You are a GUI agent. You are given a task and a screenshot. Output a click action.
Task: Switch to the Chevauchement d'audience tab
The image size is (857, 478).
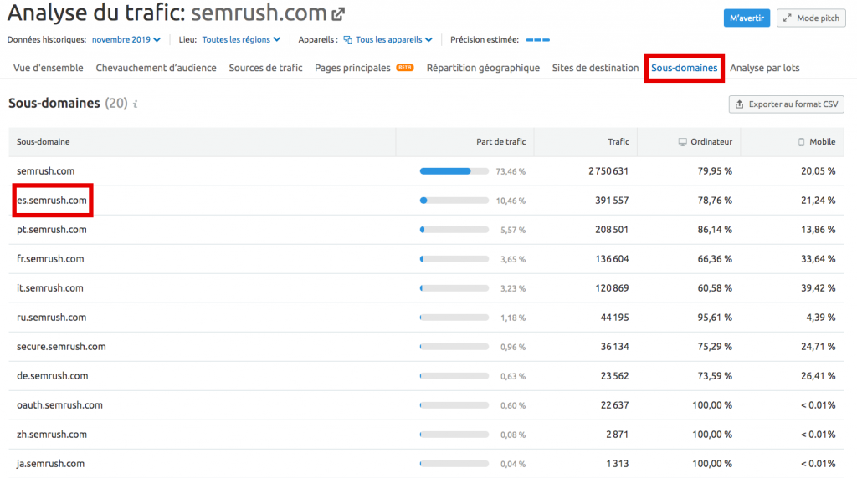pyautogui.click(x=157, y=68)
